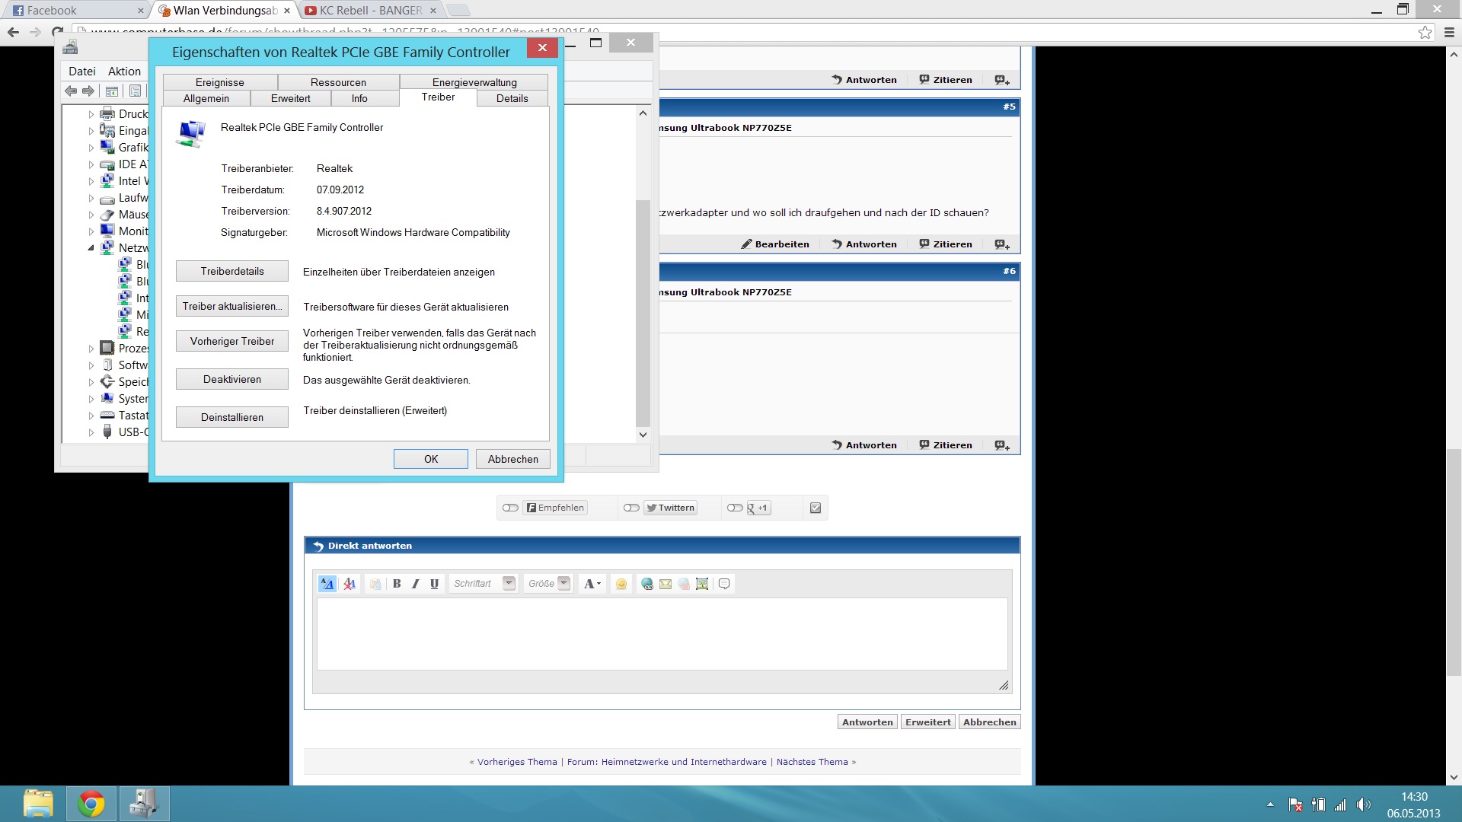Click the insert link globe icon
The width and height of the screenshot is (1462, 822).
(647, 584)
